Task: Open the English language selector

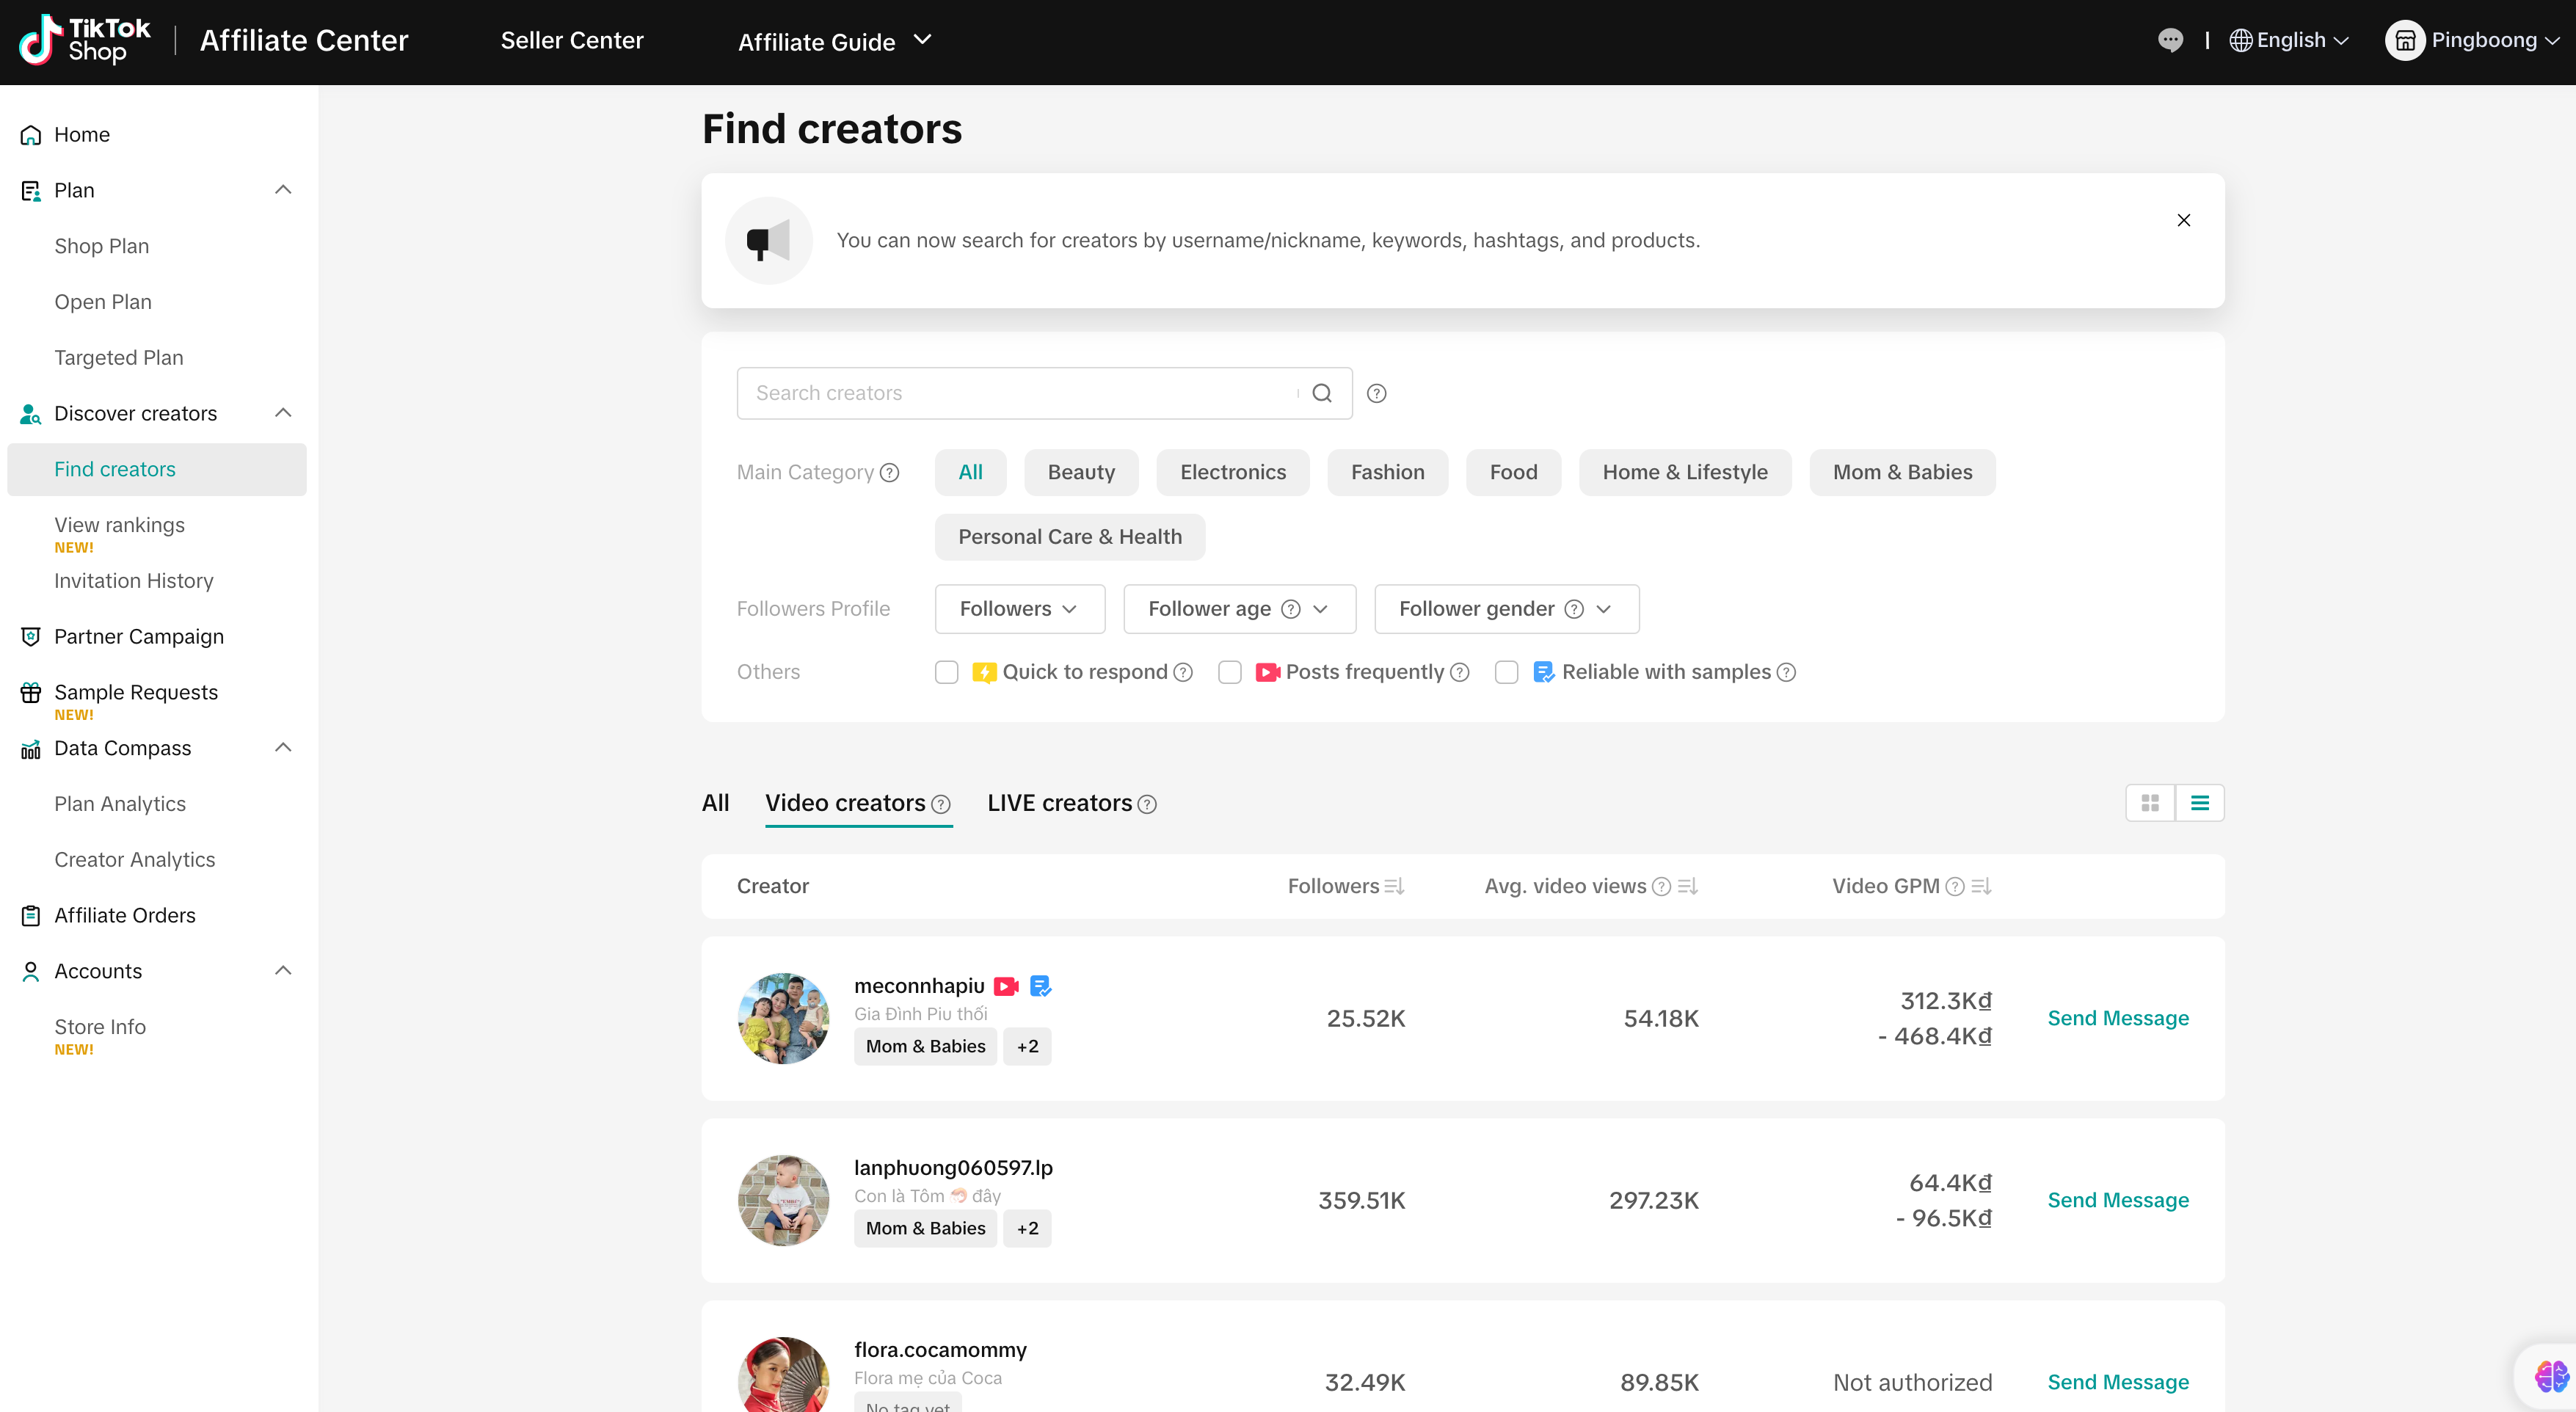Action: tap(2288, 40)
